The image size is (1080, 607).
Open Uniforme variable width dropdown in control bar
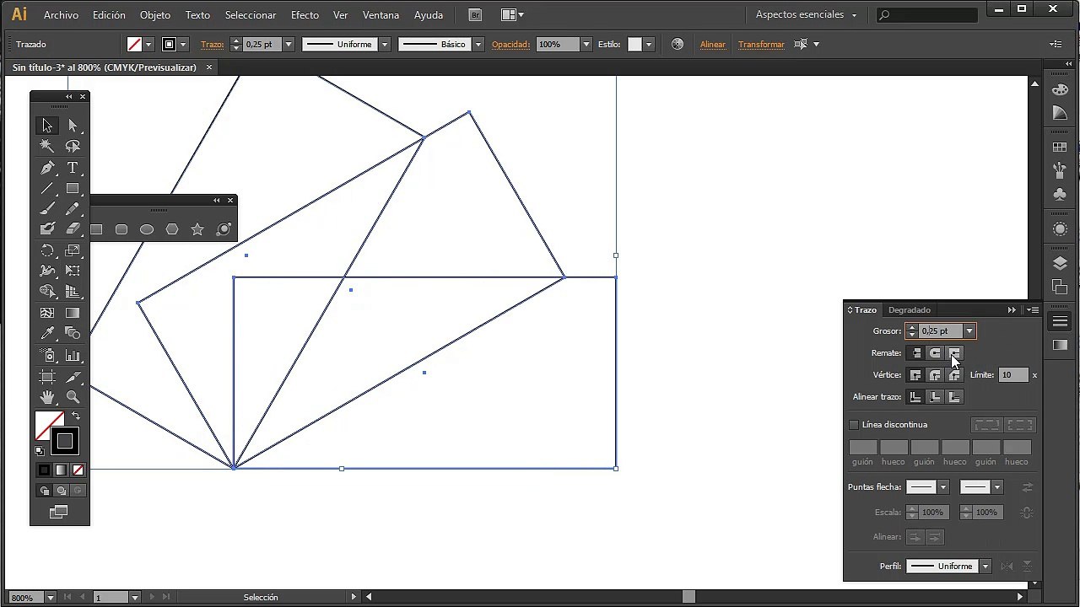tap(385, 45)
